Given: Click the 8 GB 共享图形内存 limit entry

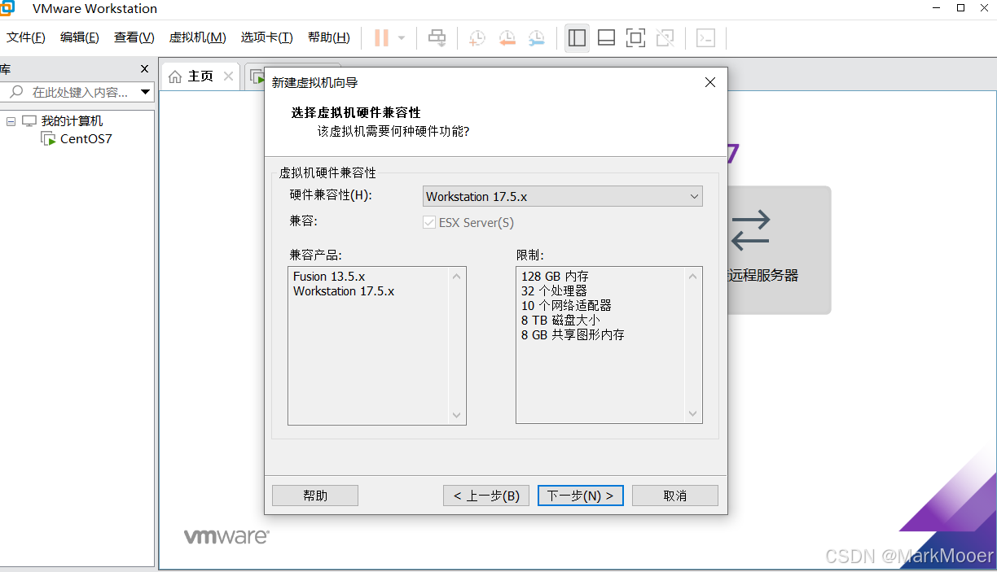Looking at the screenshot, I should (573, 335).
